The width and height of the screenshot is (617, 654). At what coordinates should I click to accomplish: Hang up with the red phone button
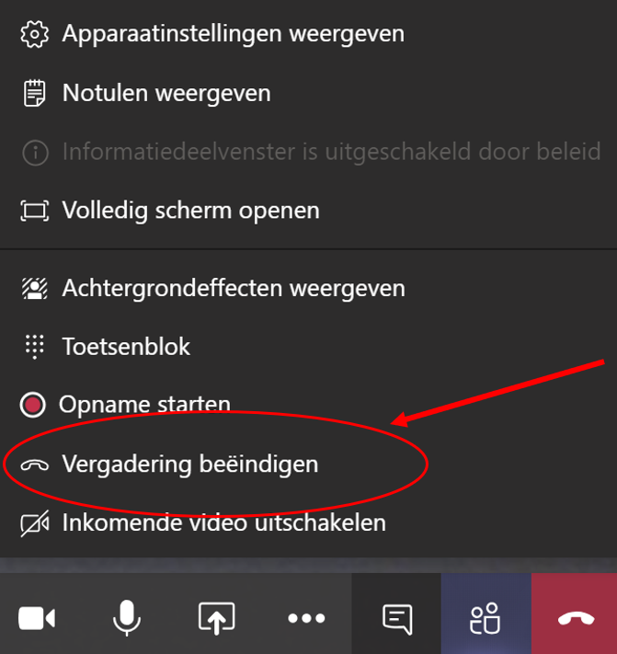(576, 618)
